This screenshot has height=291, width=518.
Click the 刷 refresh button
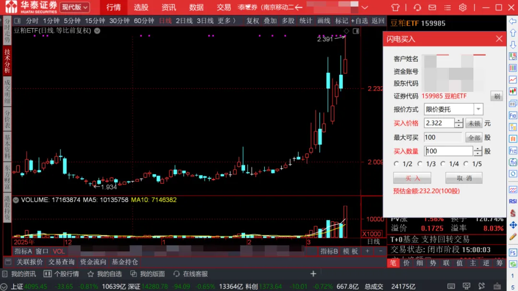(496, 96)
